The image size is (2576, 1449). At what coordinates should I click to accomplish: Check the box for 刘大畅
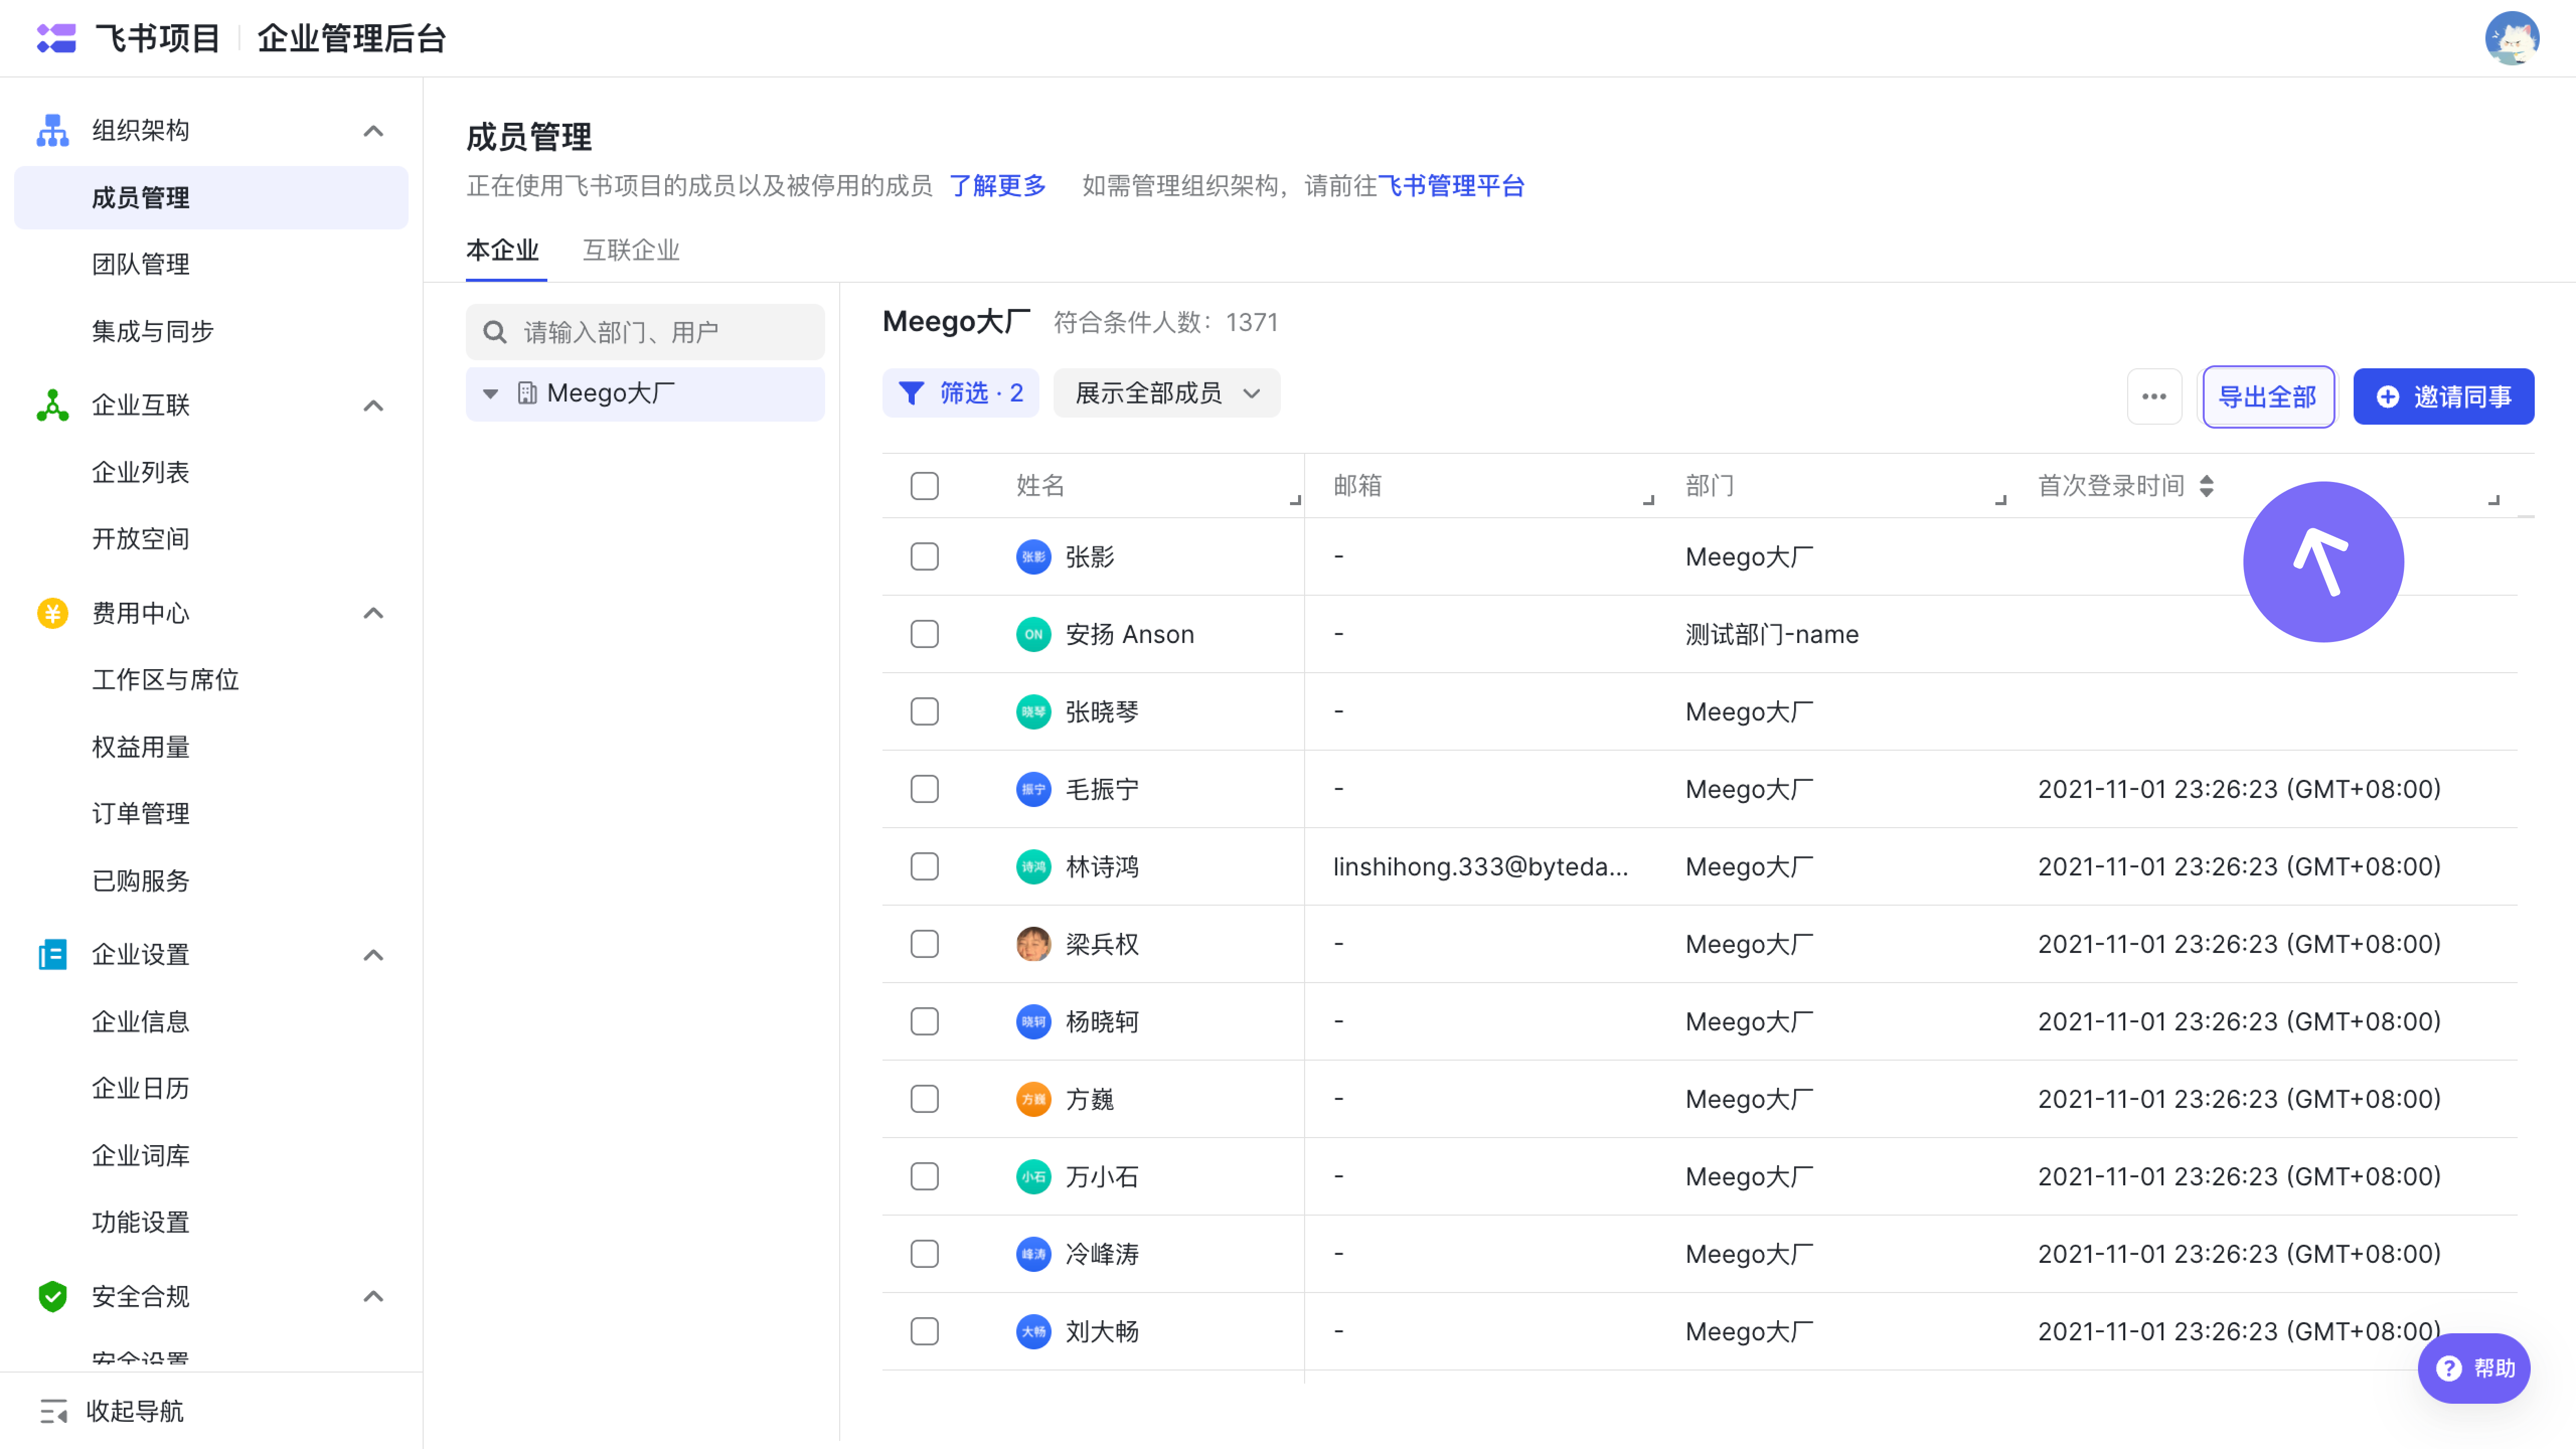tap(925, 1332)
